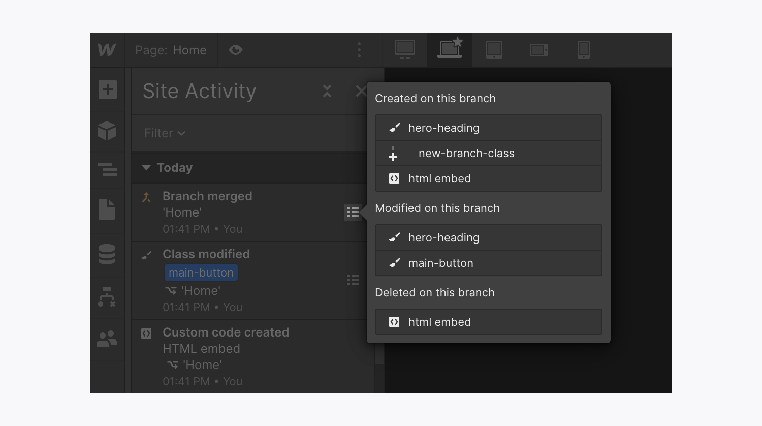Toggle preview mode with eye icon
This screenshot has width=762, height=426.
coord(235,50)
